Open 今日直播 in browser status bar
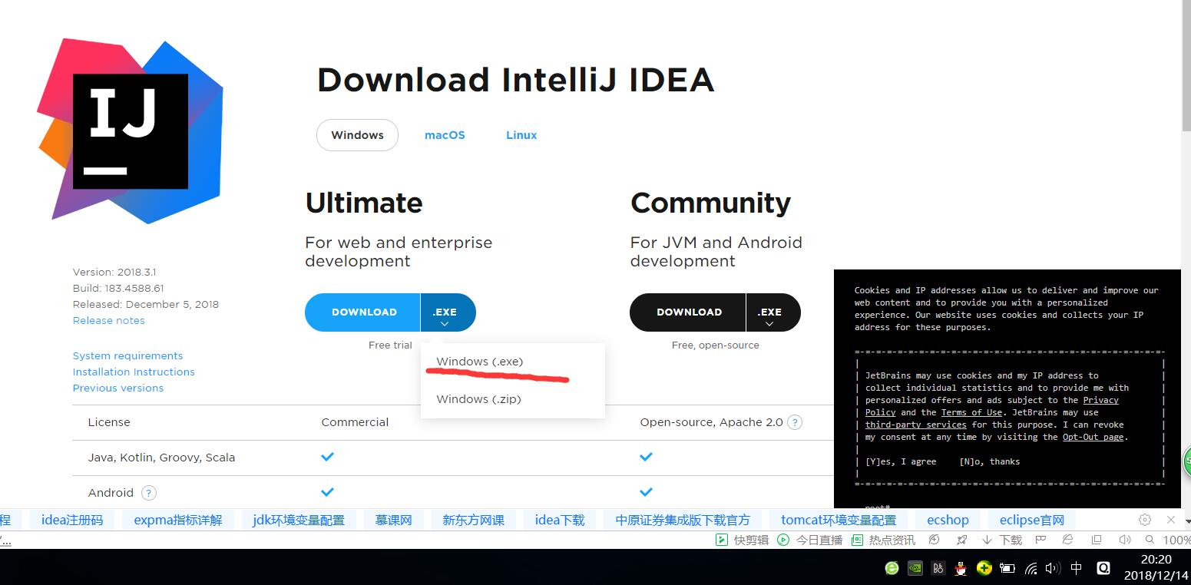Viewport: 1191px width, 585px height. [809, 540]
